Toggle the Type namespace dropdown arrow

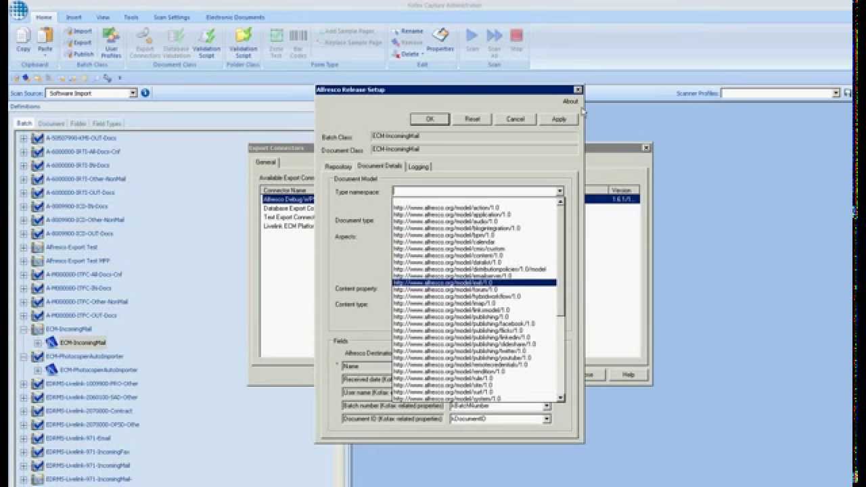tap(560, 191)
